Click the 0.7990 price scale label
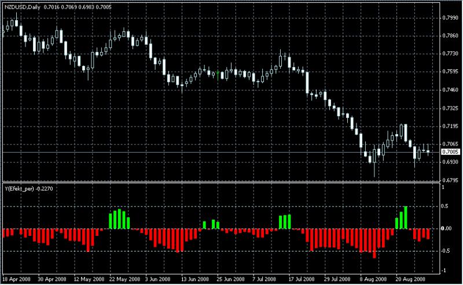 [x=450, y=18]
